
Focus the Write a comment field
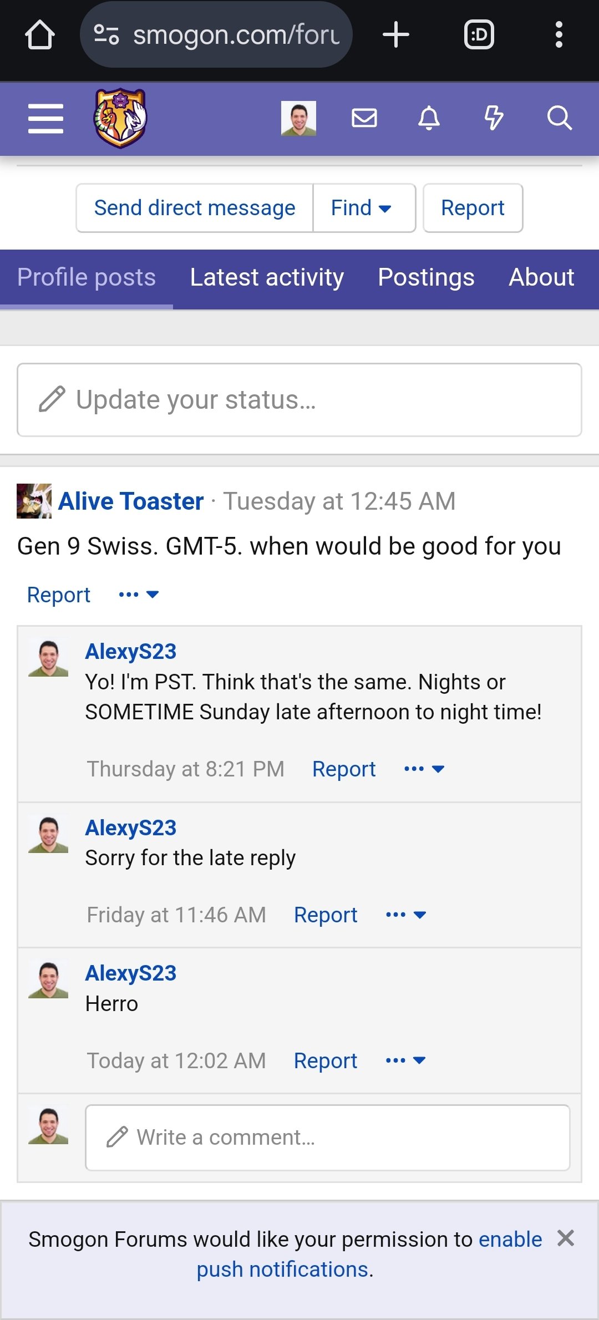tap(327, 1138)
